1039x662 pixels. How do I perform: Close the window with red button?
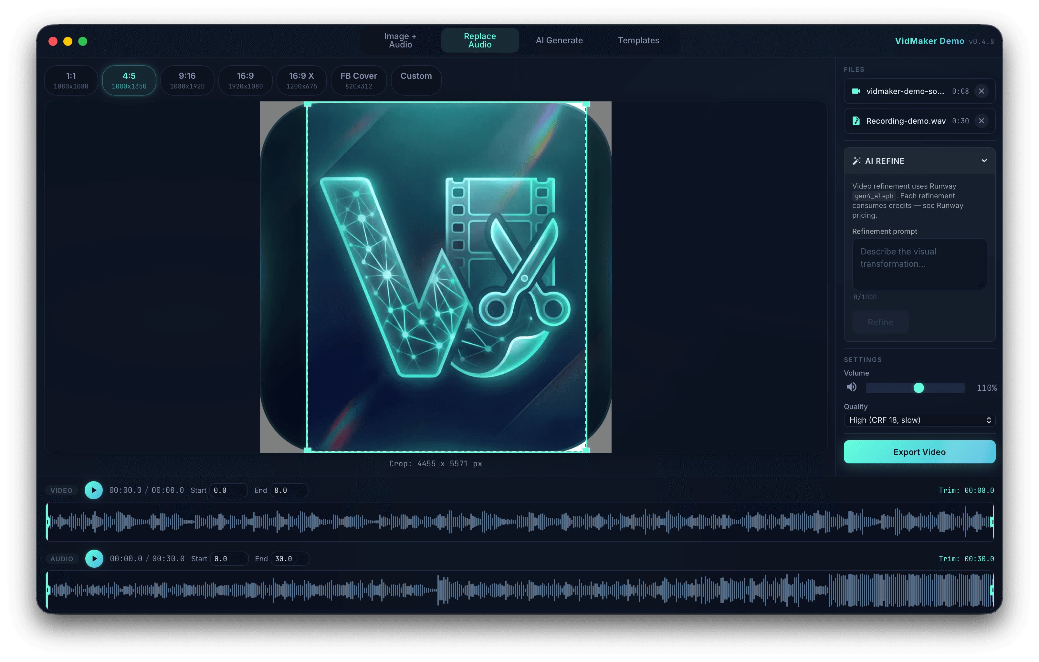coord(53,41)
